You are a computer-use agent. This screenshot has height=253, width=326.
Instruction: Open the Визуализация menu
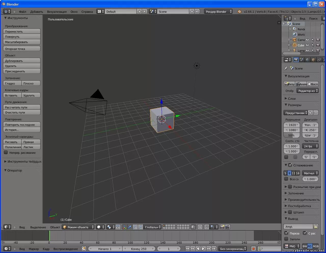pos(57,11)
